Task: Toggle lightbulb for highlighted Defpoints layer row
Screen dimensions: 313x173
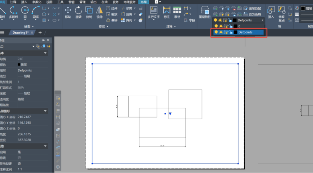Action: tap(216, 32)
